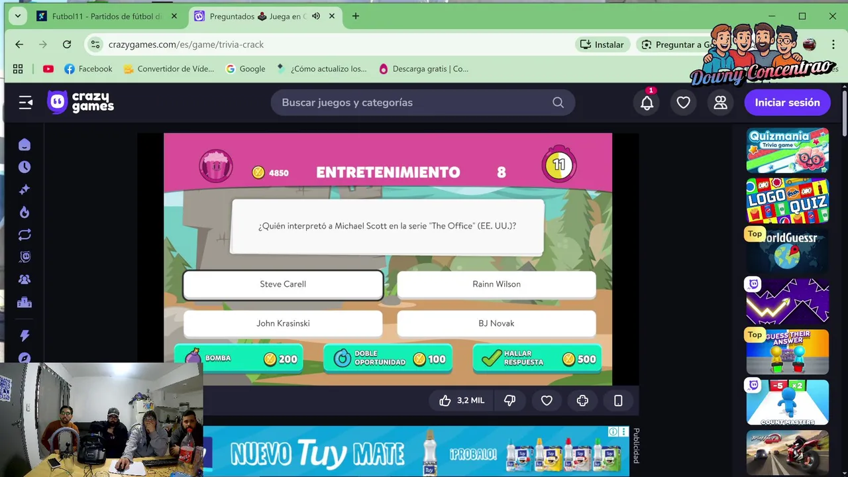Open the Chrome apps grid bookmark
Image resolution: width=848 pixels, height=477 pixels.
18,69
